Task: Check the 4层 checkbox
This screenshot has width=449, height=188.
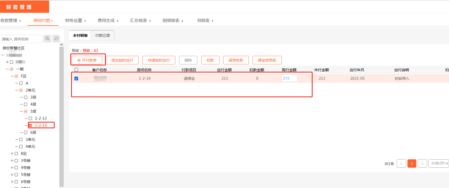Action: tap(26, 104)
